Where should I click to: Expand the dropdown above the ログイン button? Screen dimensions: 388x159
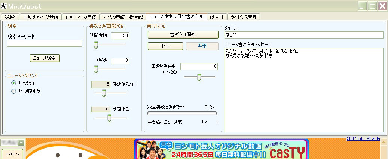(21, 143)
